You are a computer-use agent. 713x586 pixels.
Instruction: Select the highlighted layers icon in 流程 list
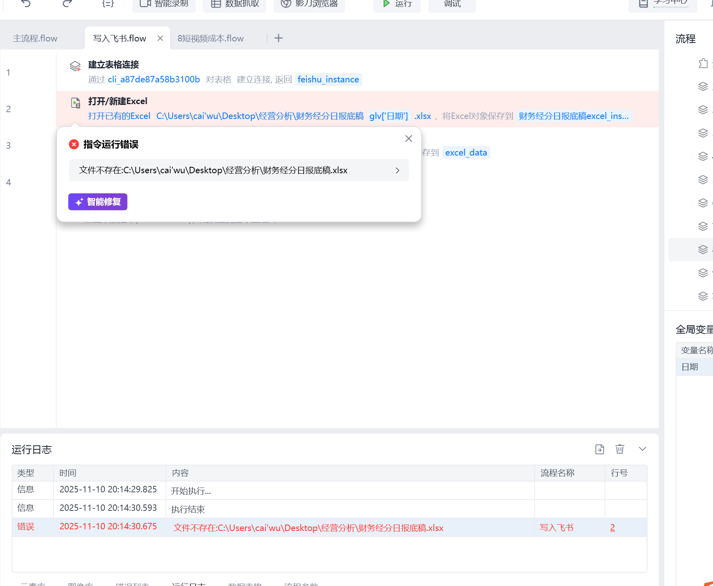click(x=703, y=250)
